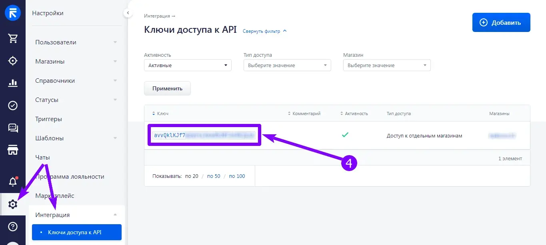The image size is (546, 245).
Task: Click the Доступ к отдельным магазинам cell
Action: click(x=424, y=136)
